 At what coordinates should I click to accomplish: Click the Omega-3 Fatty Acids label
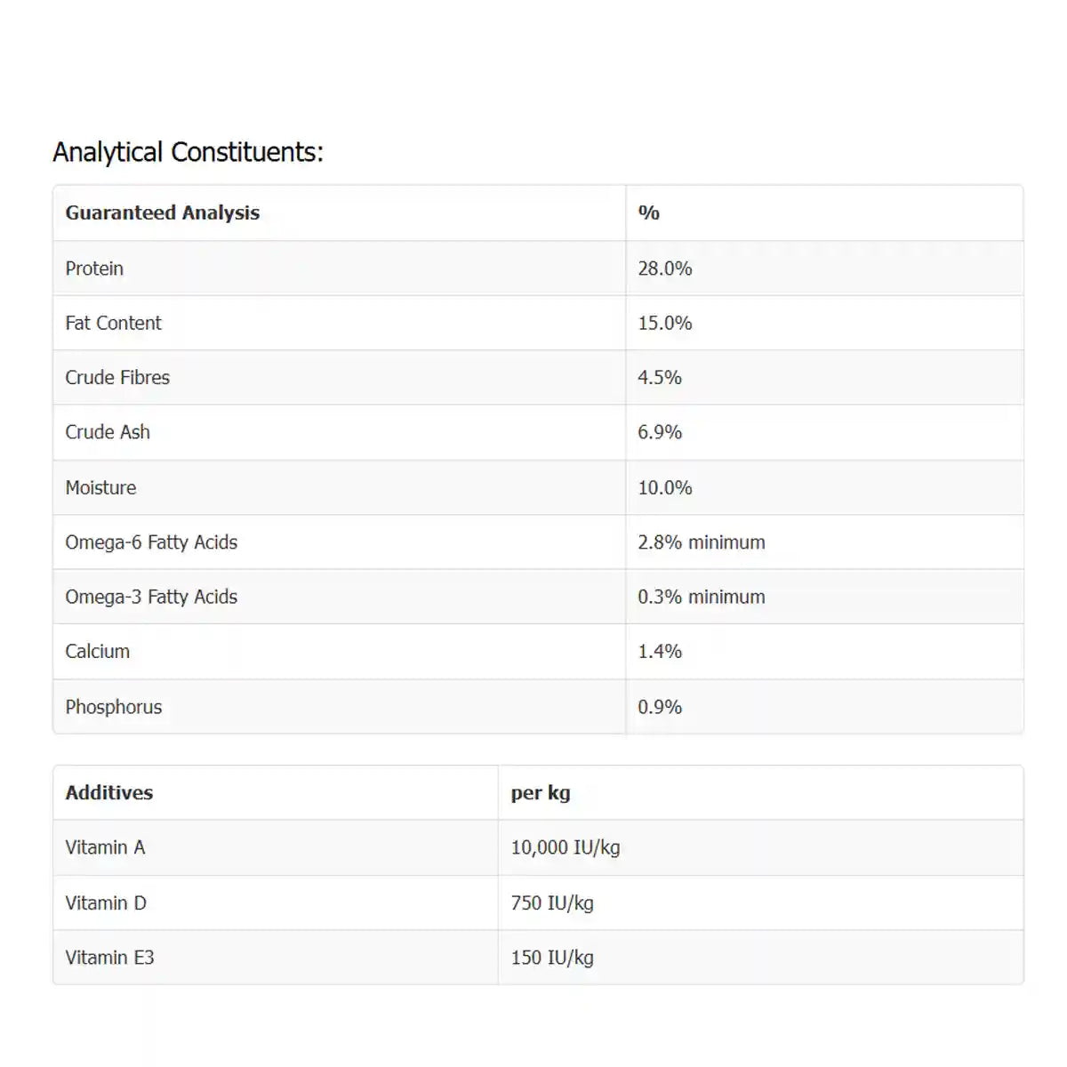tap(151, 597)
